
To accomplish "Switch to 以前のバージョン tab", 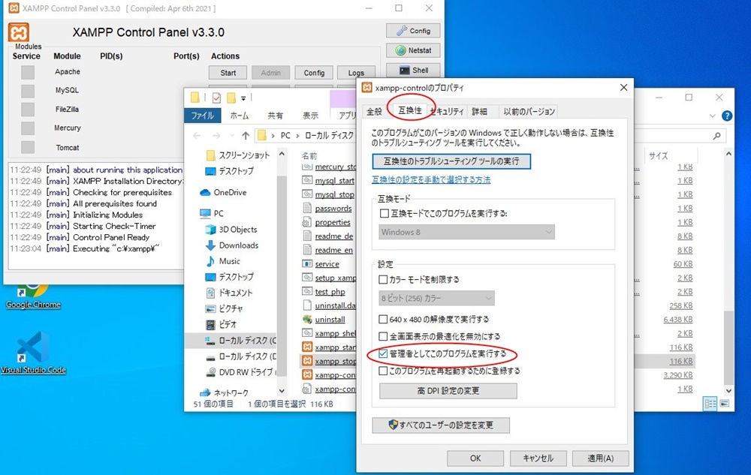I will (x=529, y=112).
